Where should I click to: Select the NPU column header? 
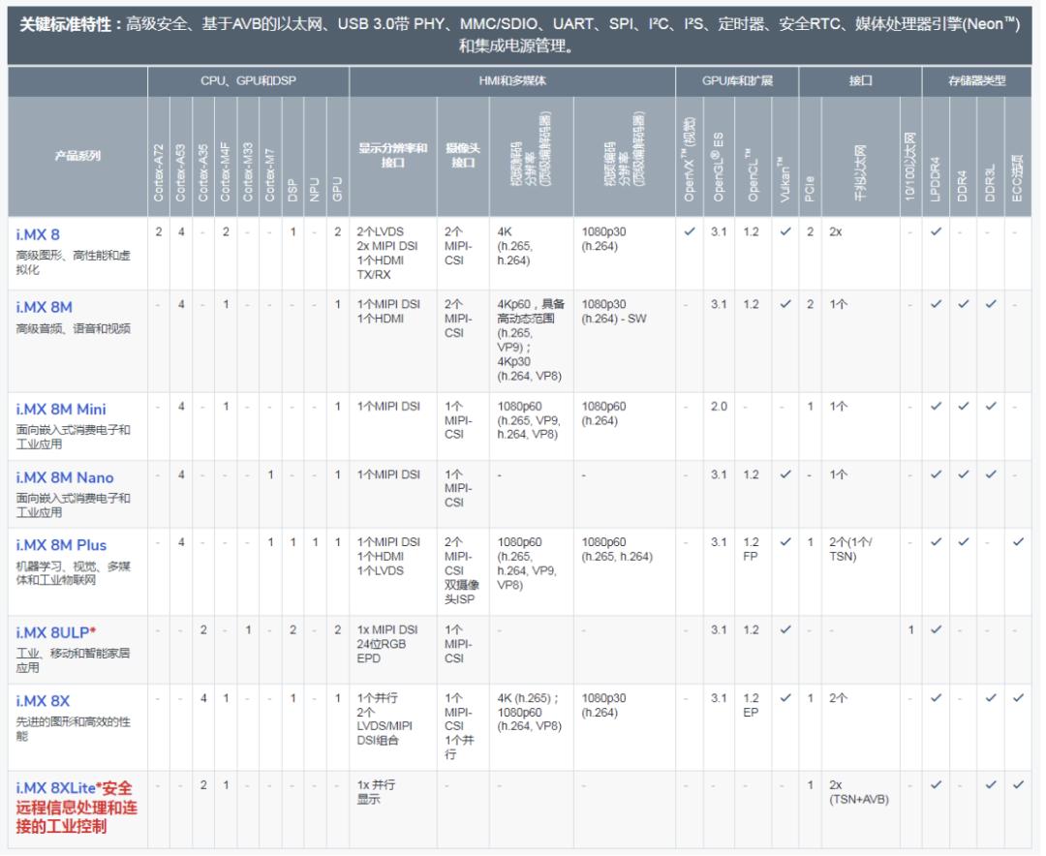pyautogui.click(x=315, y=156)
